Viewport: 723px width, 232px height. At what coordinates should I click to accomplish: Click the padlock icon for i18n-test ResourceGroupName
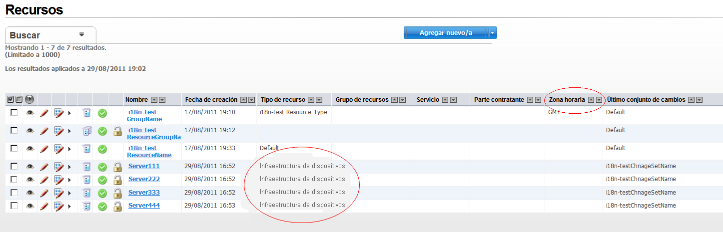click(117, 131)
